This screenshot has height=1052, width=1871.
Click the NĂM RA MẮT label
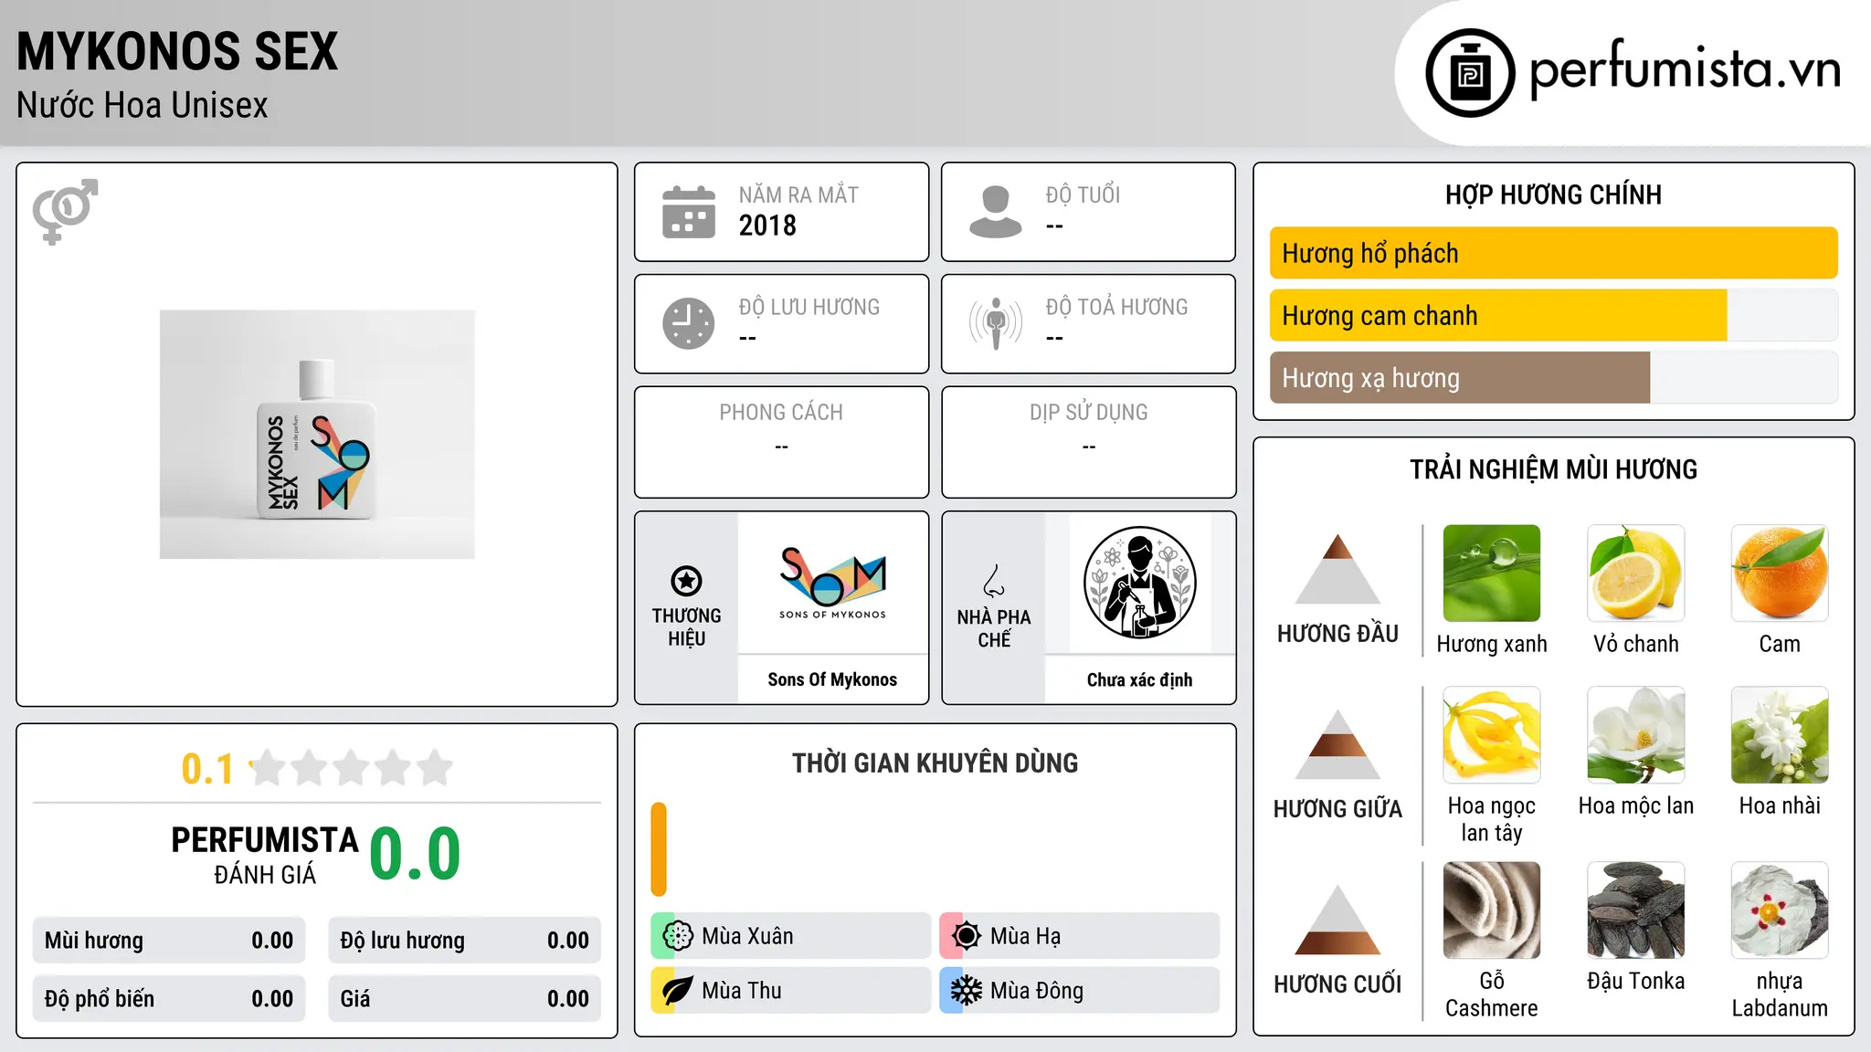coord(798,195)
